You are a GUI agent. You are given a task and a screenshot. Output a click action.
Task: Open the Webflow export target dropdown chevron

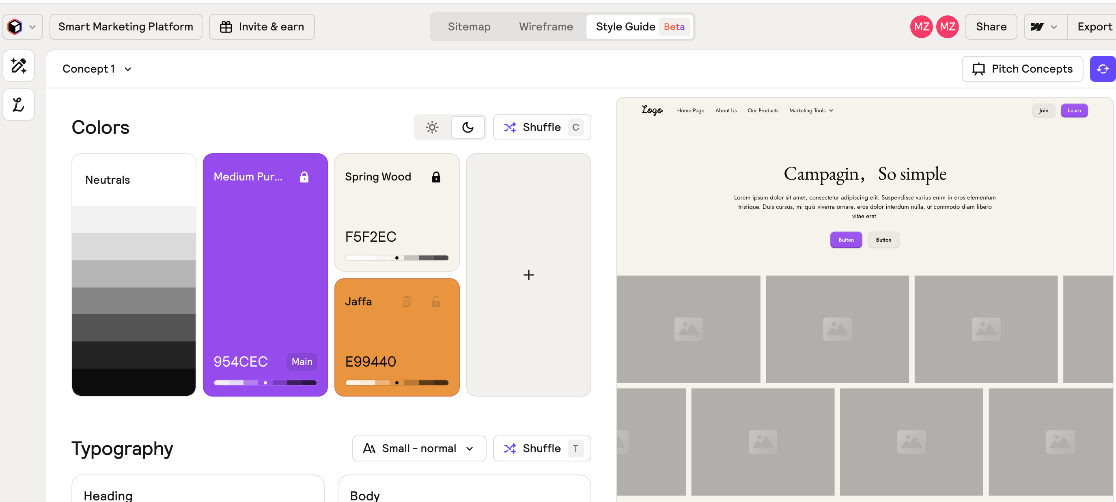(x=1054, y=27)
